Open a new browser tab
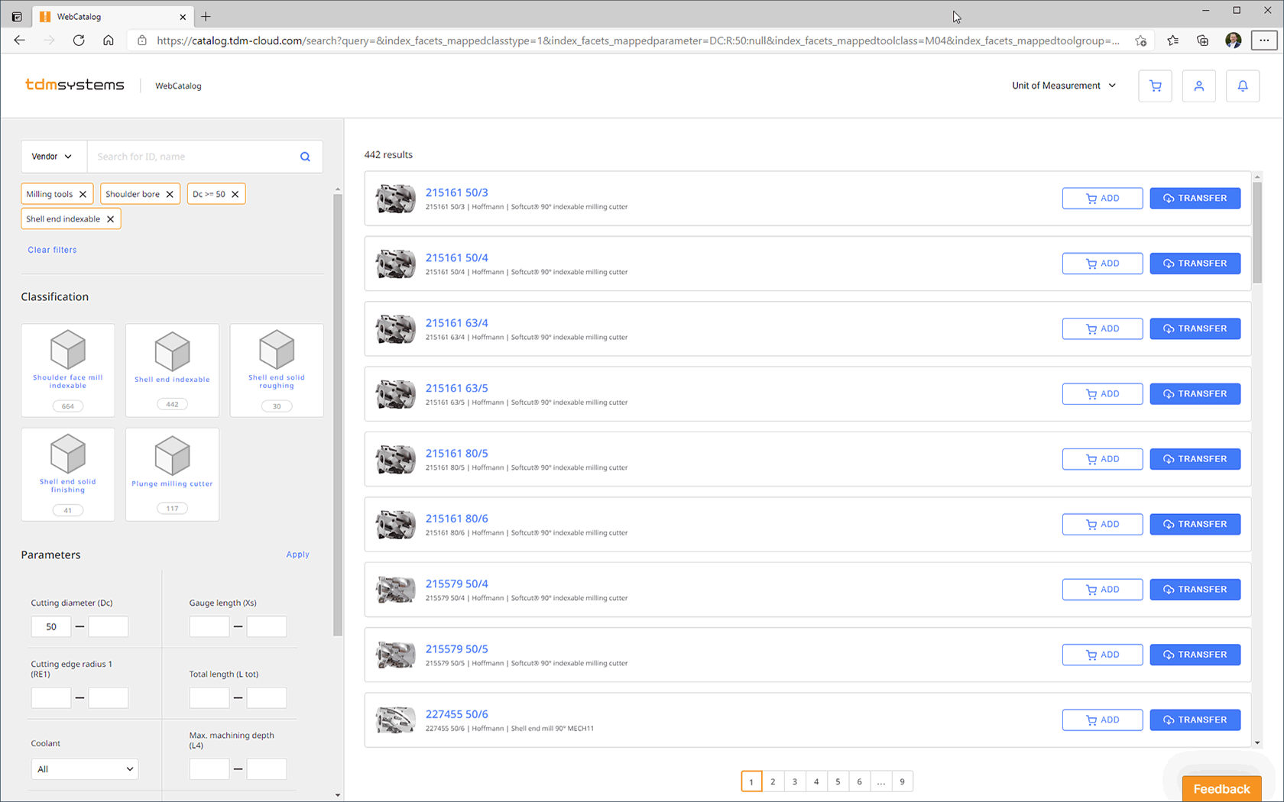Screen dimensions: 1284x802 [x=206, y=16]
